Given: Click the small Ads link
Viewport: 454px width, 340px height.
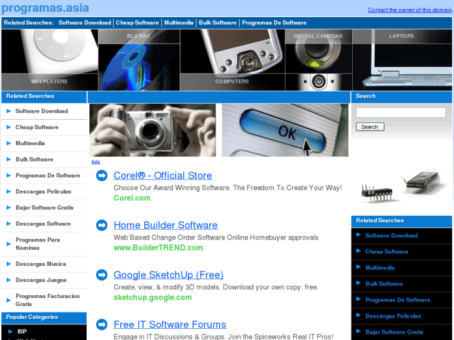Looking at the screenshot, I should (96, 162).
